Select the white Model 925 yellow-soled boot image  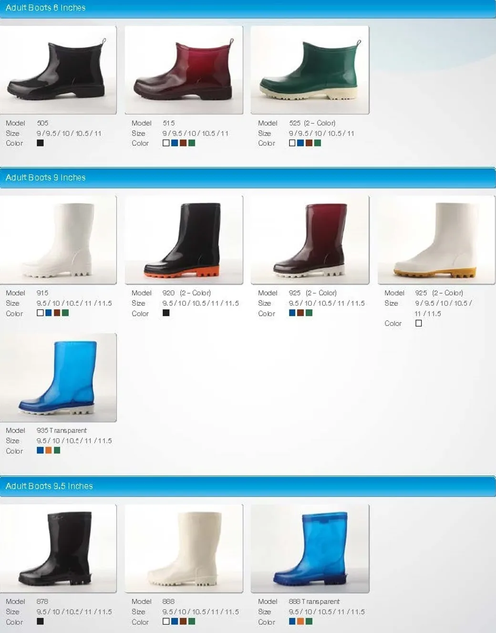pyautogui.click(x=436, y=240)
